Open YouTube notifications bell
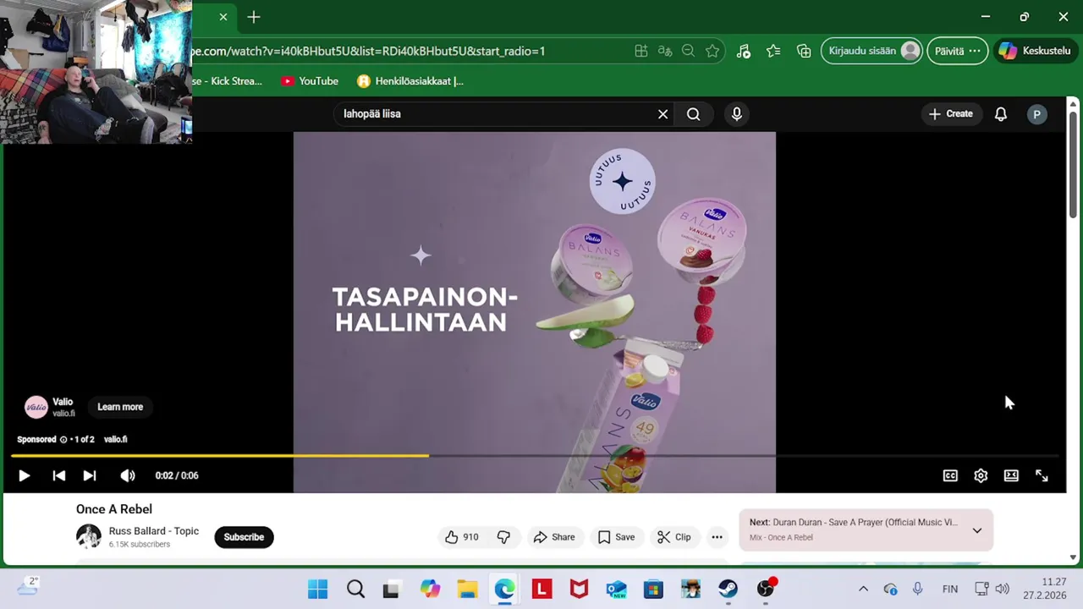 pyautogui.click(x=1001, y=114)
